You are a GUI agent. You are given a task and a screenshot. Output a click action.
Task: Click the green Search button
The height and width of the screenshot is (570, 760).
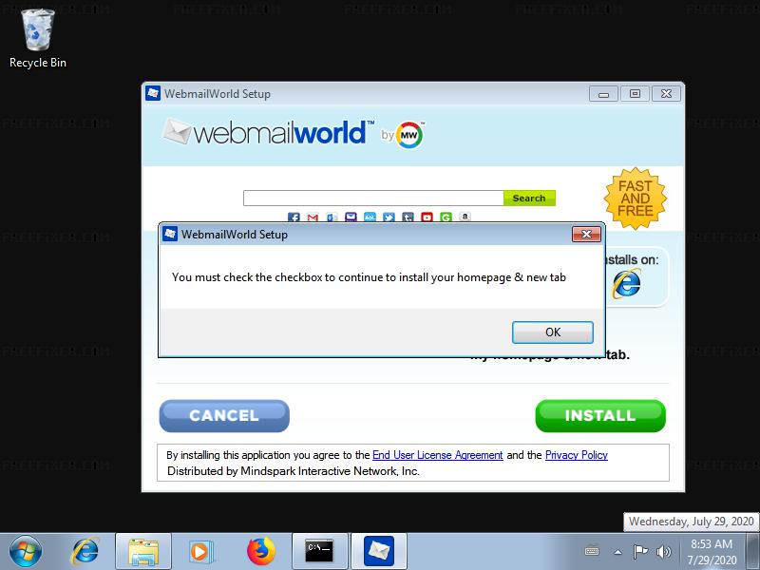pyautogui.click(x=529, y=198)
